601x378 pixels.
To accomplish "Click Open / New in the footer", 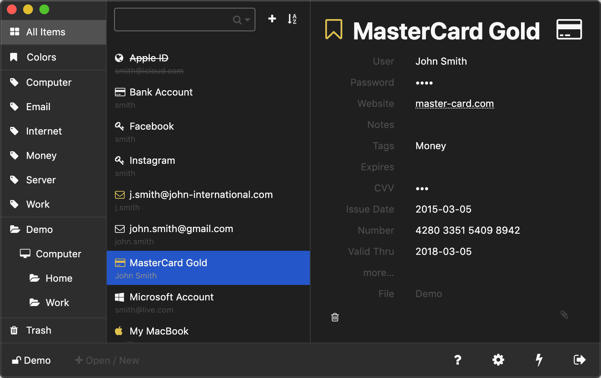I will click(107, 361).
